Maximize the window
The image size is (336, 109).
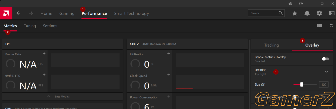pos(322,3)
